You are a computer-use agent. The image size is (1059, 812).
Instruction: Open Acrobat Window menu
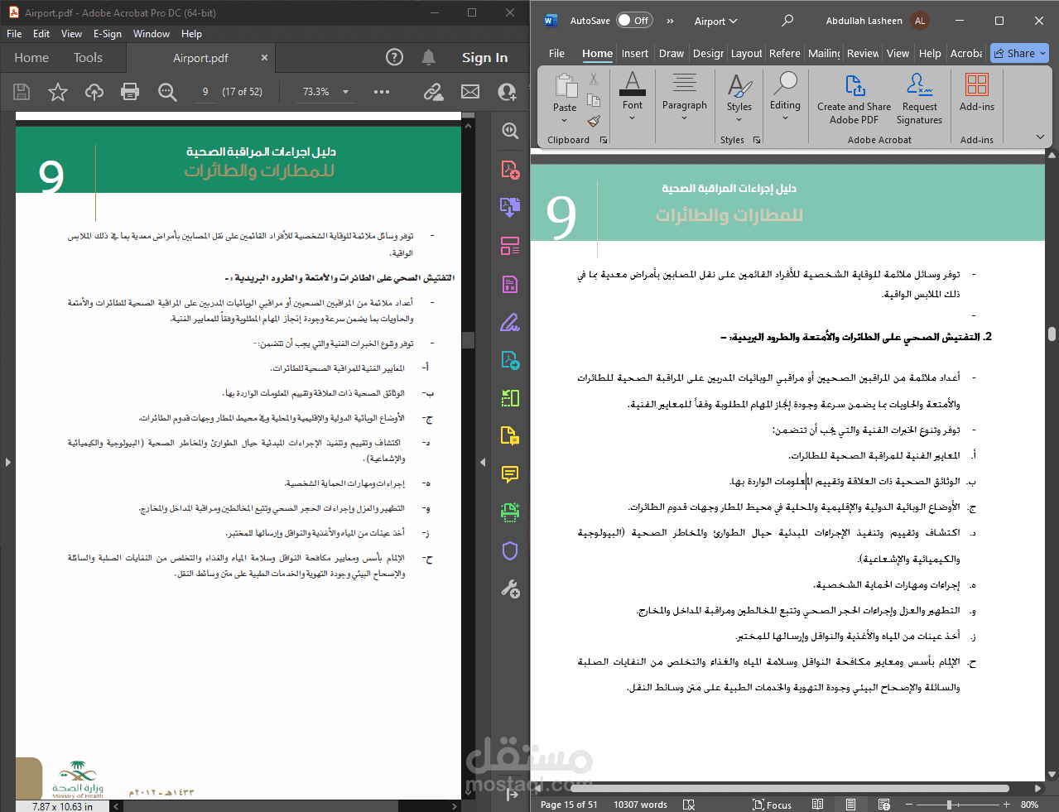152,34
